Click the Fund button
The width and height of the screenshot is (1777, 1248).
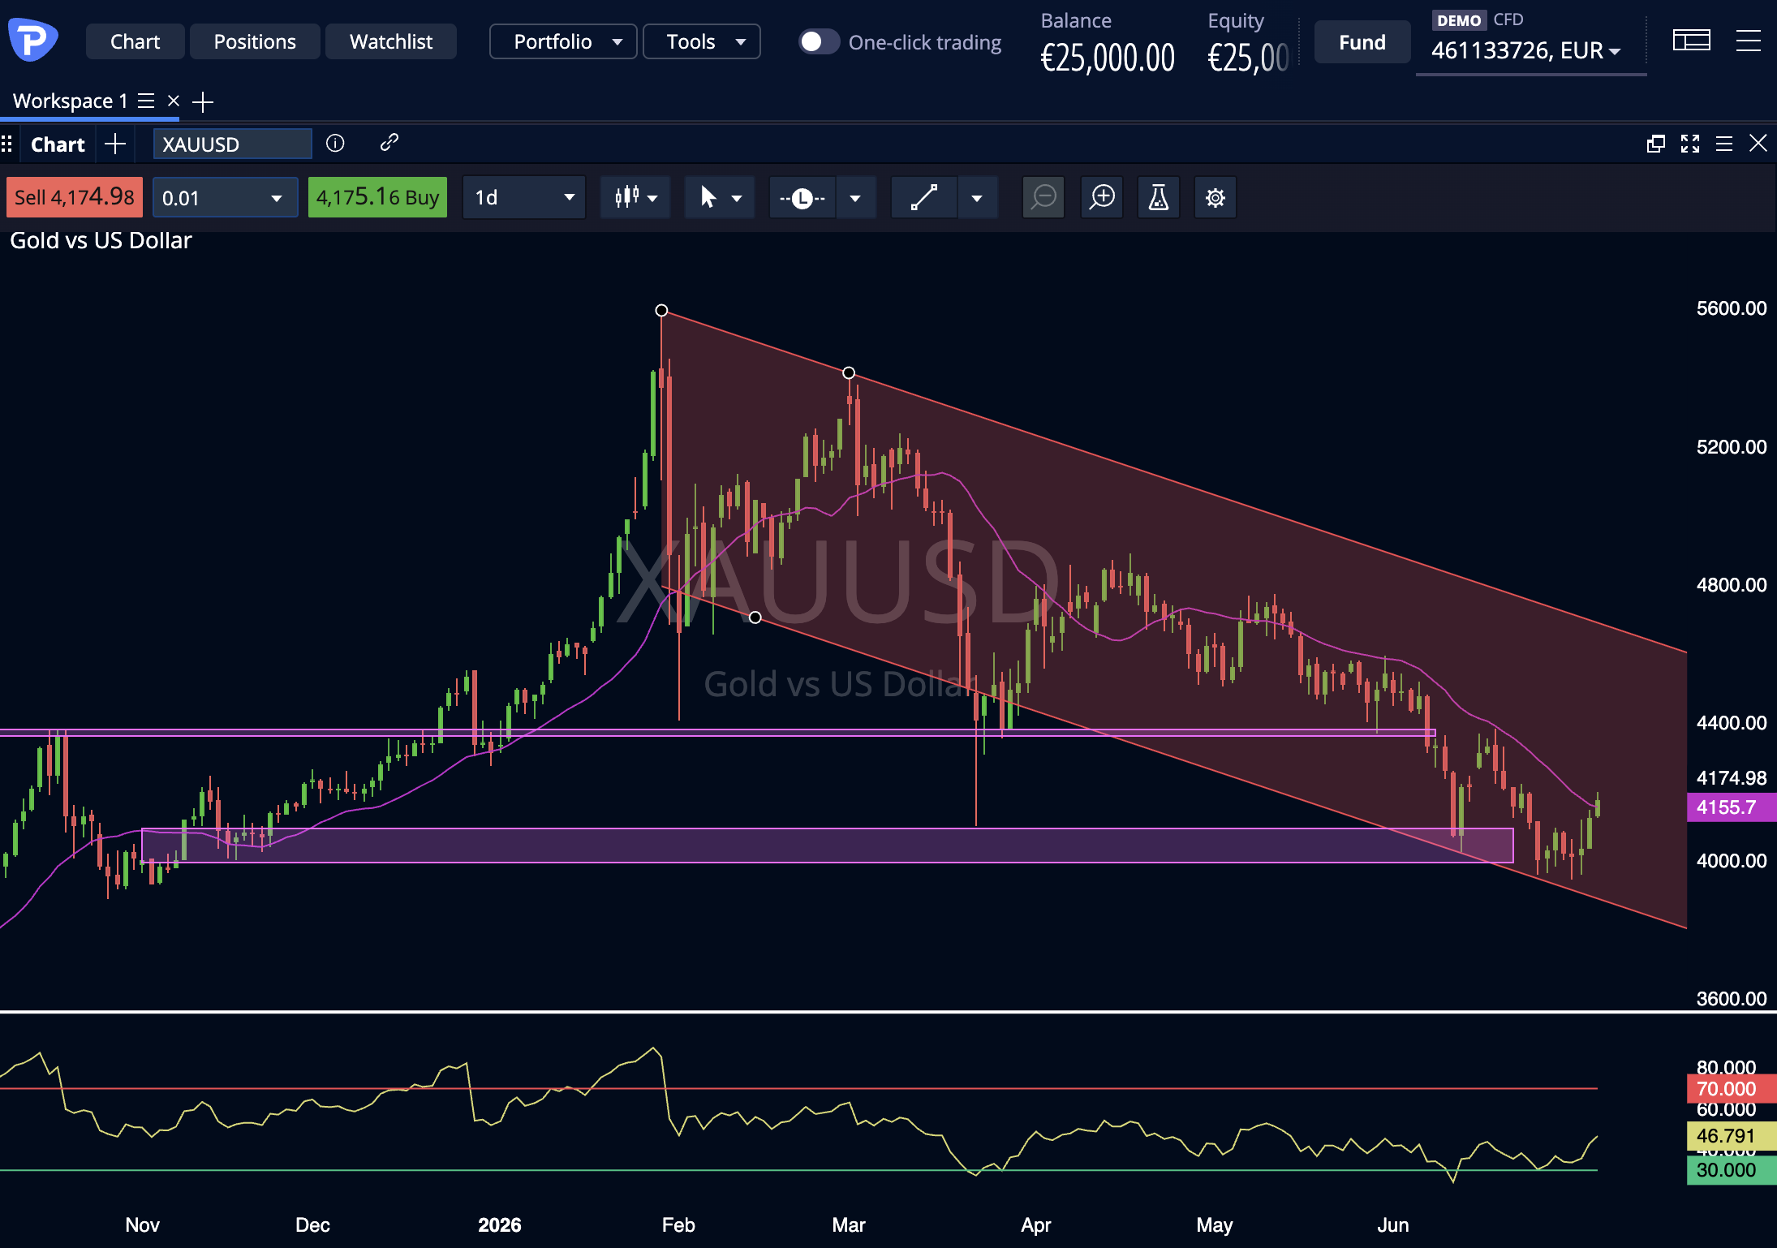[1362, 42]
